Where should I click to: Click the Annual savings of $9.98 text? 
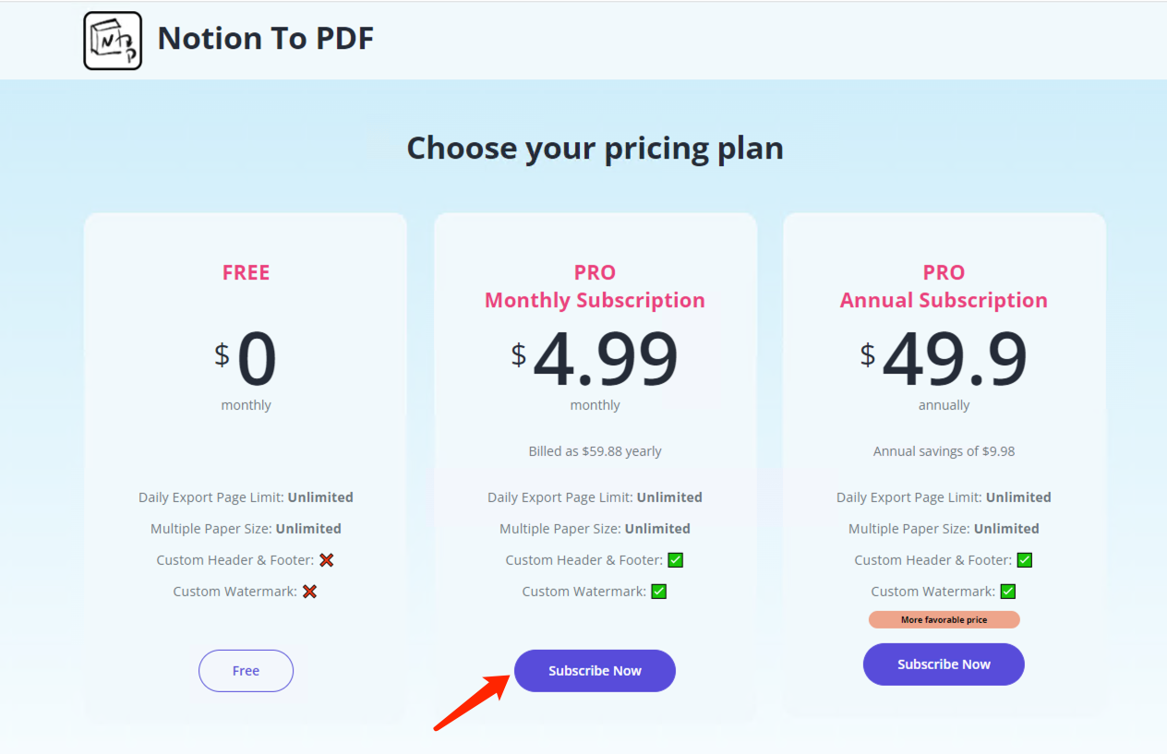tap(944, 451)
